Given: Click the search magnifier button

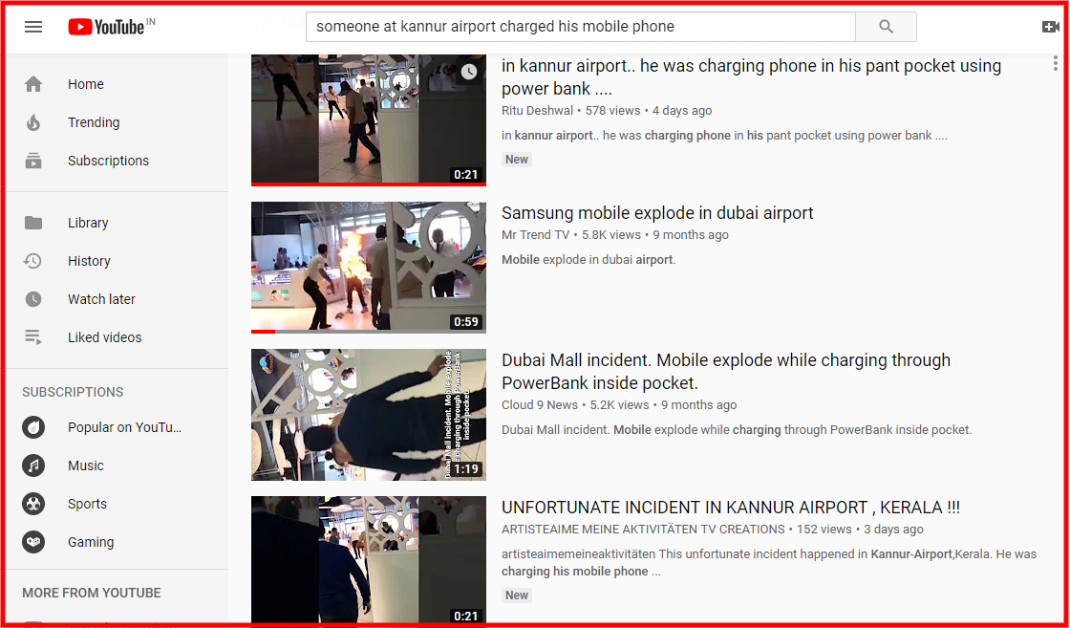Looking at the screenshot, I should (x=886, y=27).
